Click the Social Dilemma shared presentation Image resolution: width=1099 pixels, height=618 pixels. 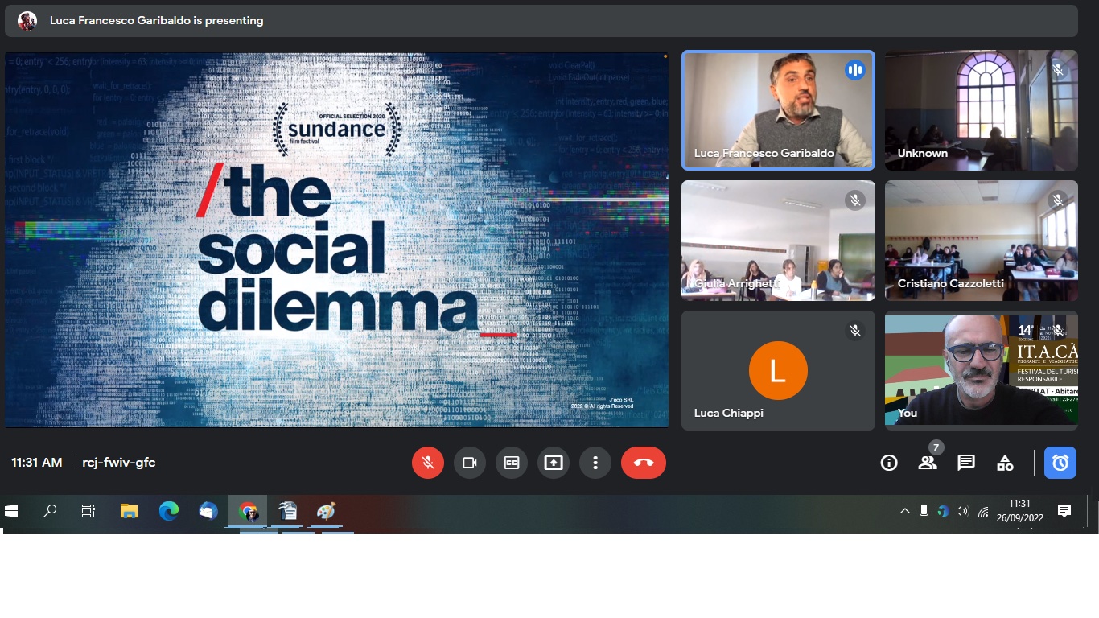click(336, 240)
